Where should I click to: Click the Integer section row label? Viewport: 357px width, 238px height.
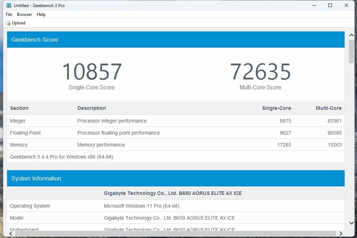click(x=18, y=121)
